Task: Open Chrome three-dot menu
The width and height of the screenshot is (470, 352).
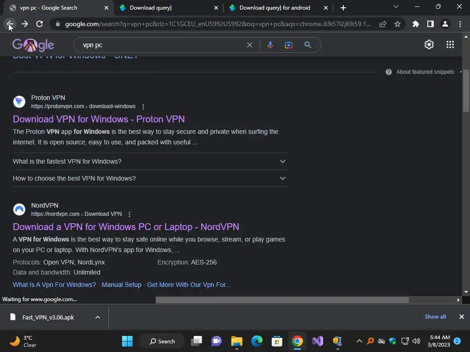Action: tap(460, 24)
